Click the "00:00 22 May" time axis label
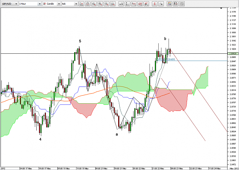Screen dimensions: 239x170 pos(139,168)
